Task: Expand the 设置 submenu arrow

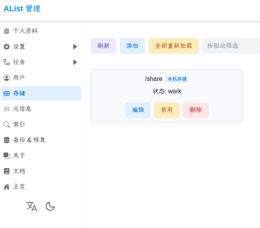Action: click(x=75, y=47)
